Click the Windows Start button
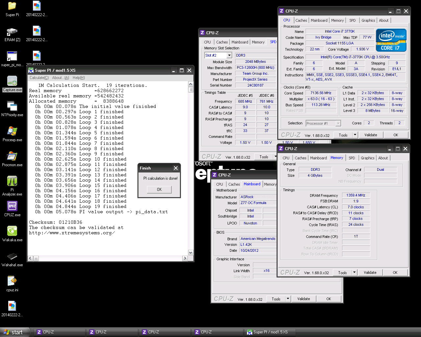421x337 pixels. [x=14, y=332]
